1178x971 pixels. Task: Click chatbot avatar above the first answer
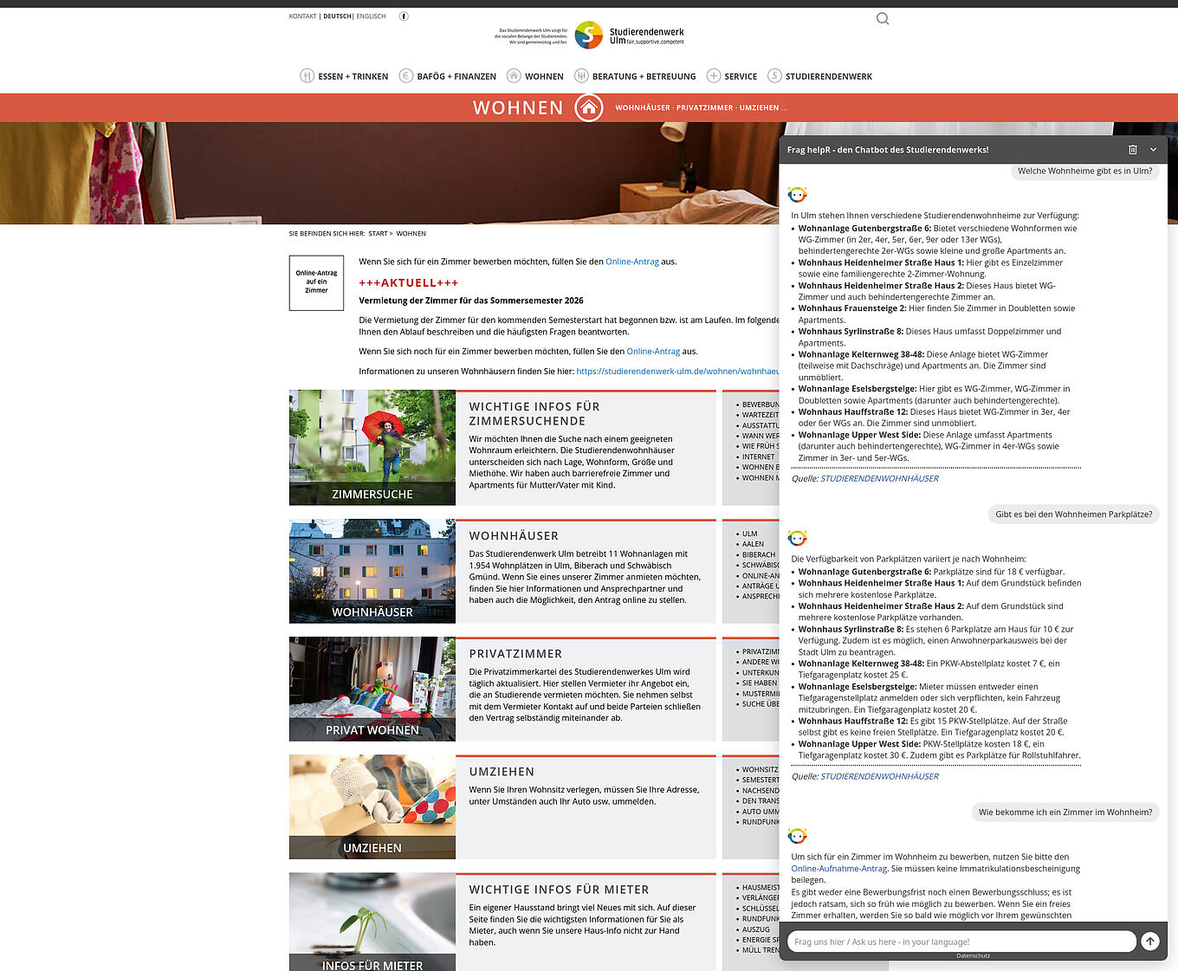coord(798,195)
